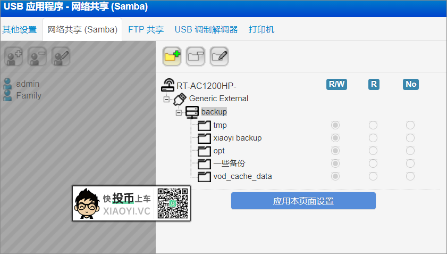
Task: Click the USB plug icon for Generic External
Action: tap(180, 99)
